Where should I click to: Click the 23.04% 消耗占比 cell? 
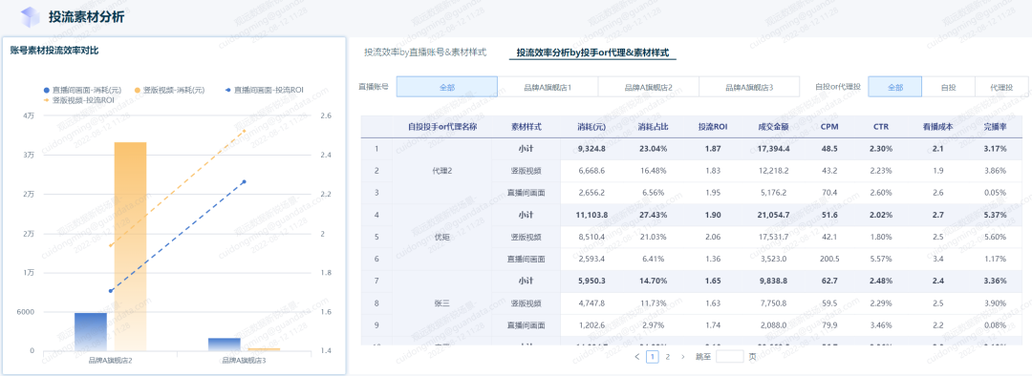pos(652,149)
